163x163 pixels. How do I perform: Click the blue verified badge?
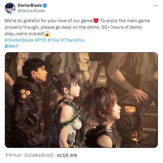46,5
